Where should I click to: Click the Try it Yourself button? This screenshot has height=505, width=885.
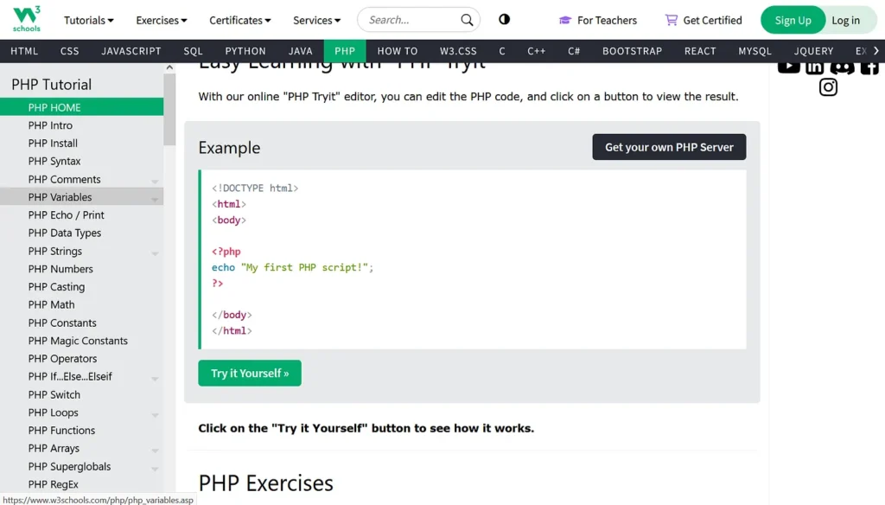tap(250, 373)
